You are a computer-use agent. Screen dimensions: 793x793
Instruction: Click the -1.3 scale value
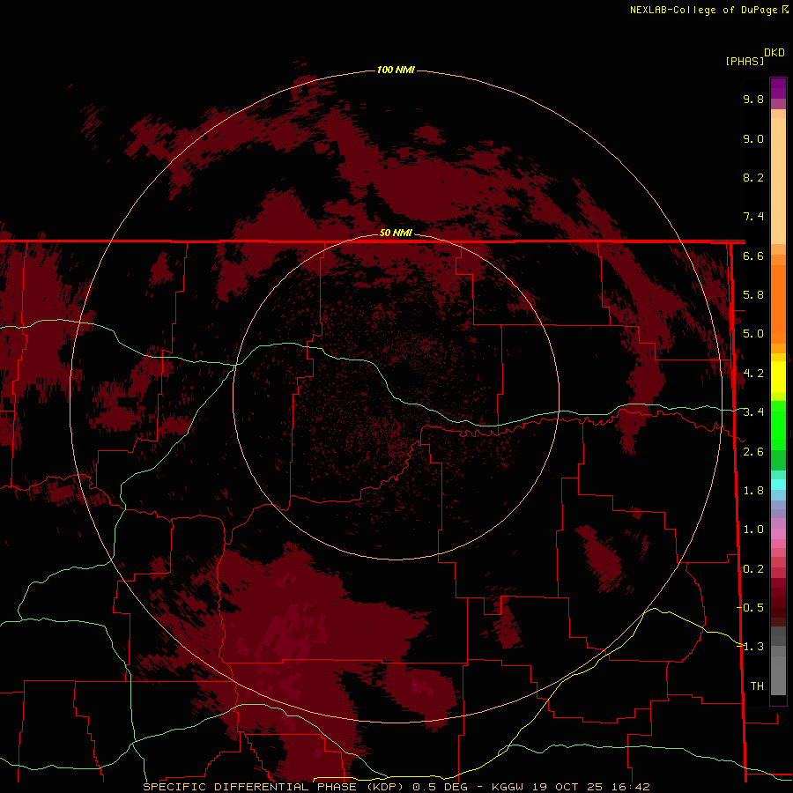click(x=750, y=647)
